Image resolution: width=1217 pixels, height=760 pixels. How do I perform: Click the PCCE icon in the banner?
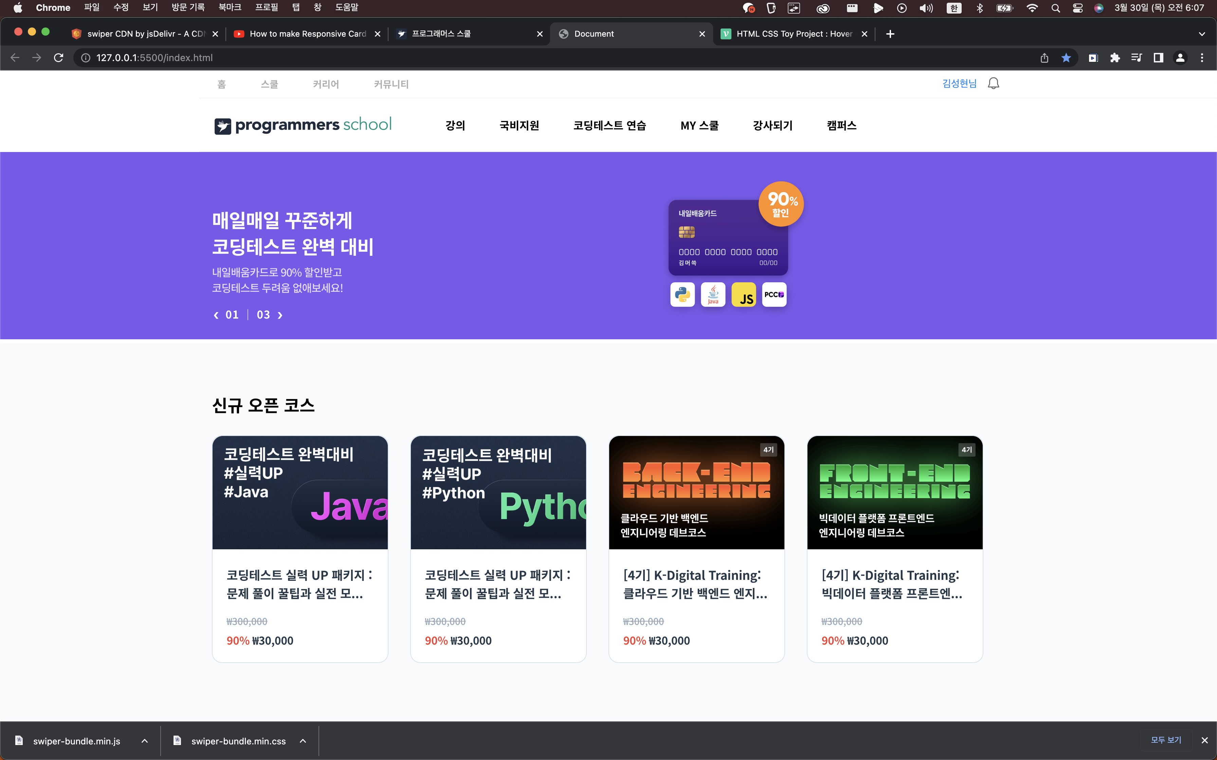tap(775, 294)
